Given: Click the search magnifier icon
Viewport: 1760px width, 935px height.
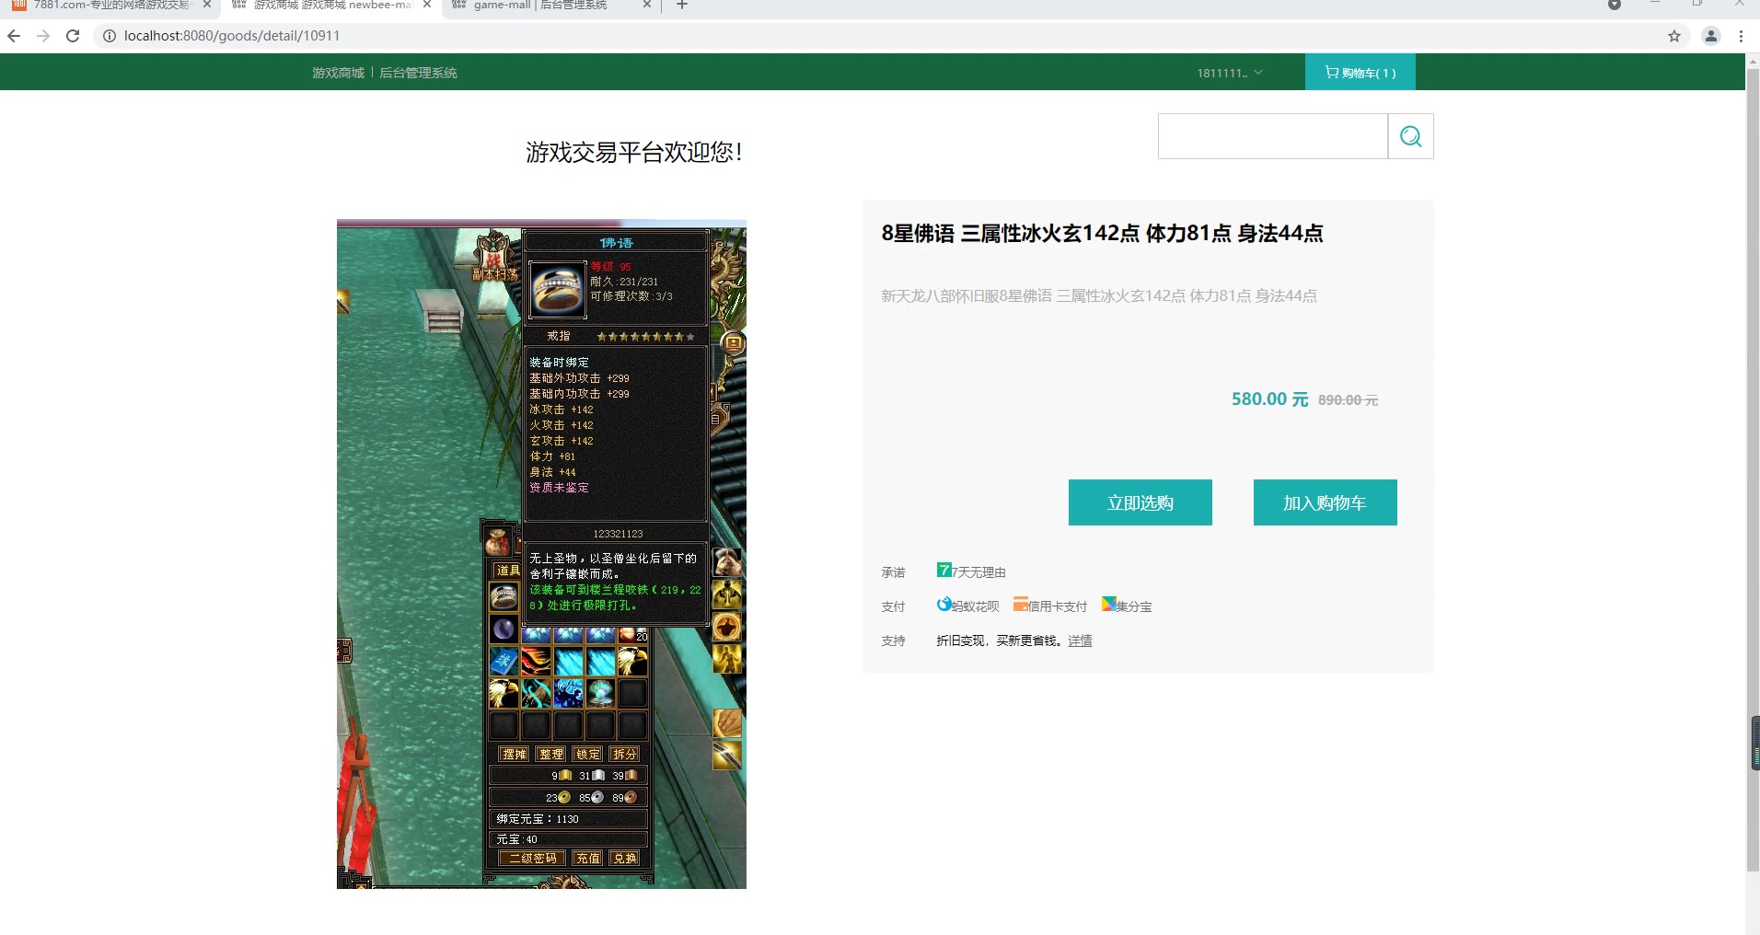Looking at the screenshot, I should click(1410, 136).
